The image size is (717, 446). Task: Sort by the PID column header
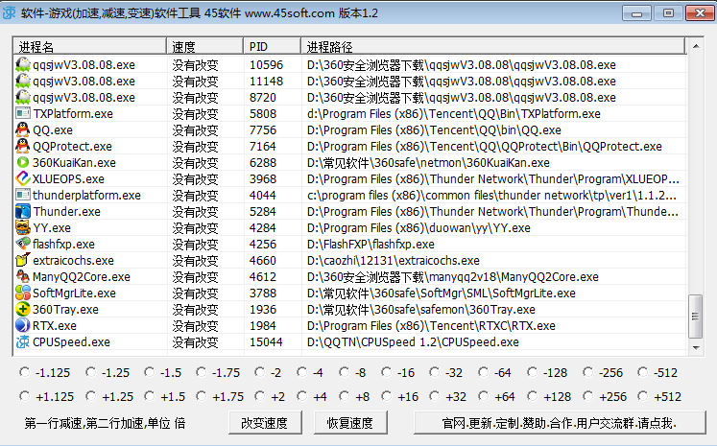[272, 47]
